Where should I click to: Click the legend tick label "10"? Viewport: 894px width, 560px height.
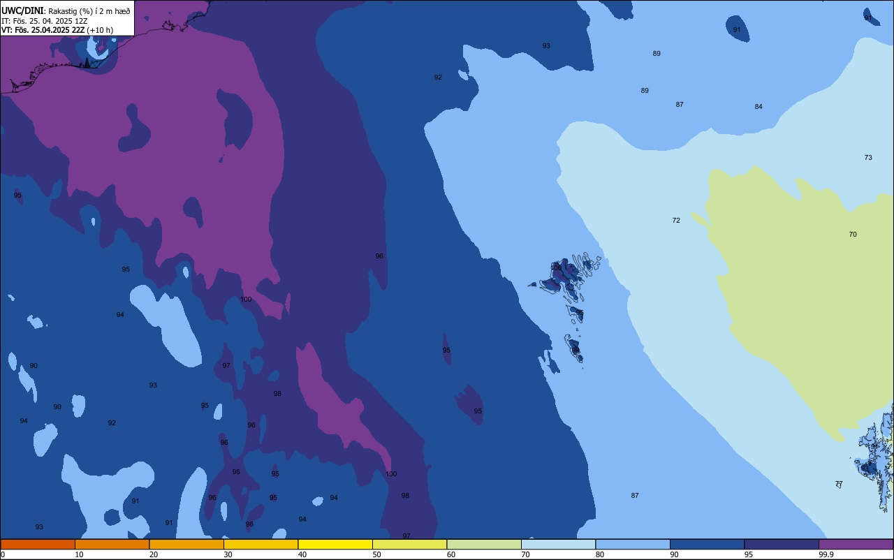tap(79, 554)
